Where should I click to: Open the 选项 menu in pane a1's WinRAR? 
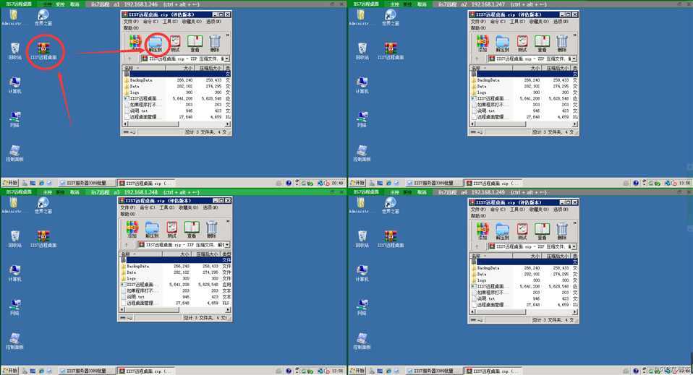[x=213, y=21]
